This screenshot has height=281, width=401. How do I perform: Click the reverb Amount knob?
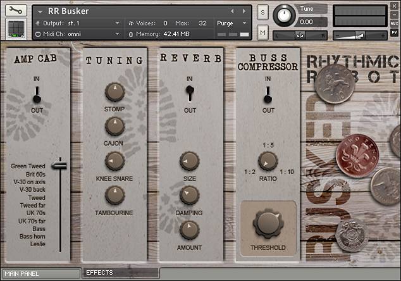coord(190,230)
